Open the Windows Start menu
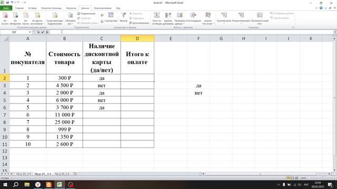Viewport: 337px width, 189px height. tap(5, 184)
